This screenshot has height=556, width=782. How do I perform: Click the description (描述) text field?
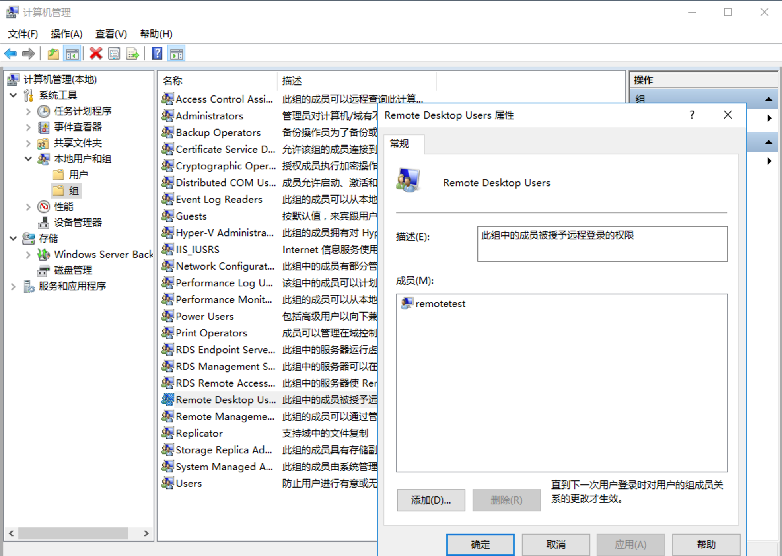click(x=602, y=243)
